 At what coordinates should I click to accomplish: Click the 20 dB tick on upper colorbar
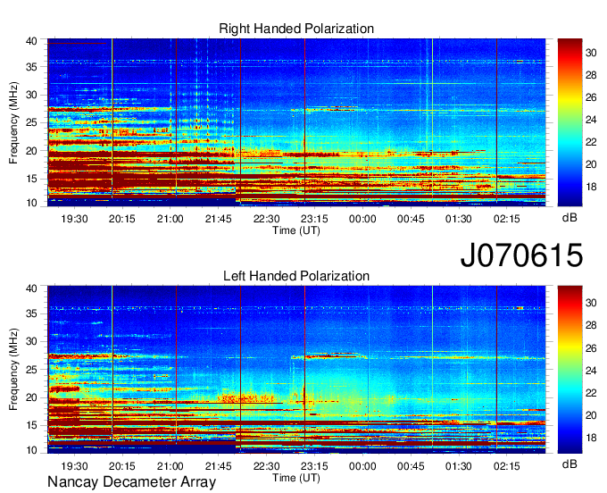click(591, 164)
